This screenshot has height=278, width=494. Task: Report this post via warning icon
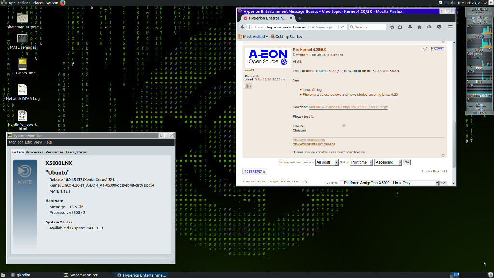pyautogui.click(x=425, y=49)
